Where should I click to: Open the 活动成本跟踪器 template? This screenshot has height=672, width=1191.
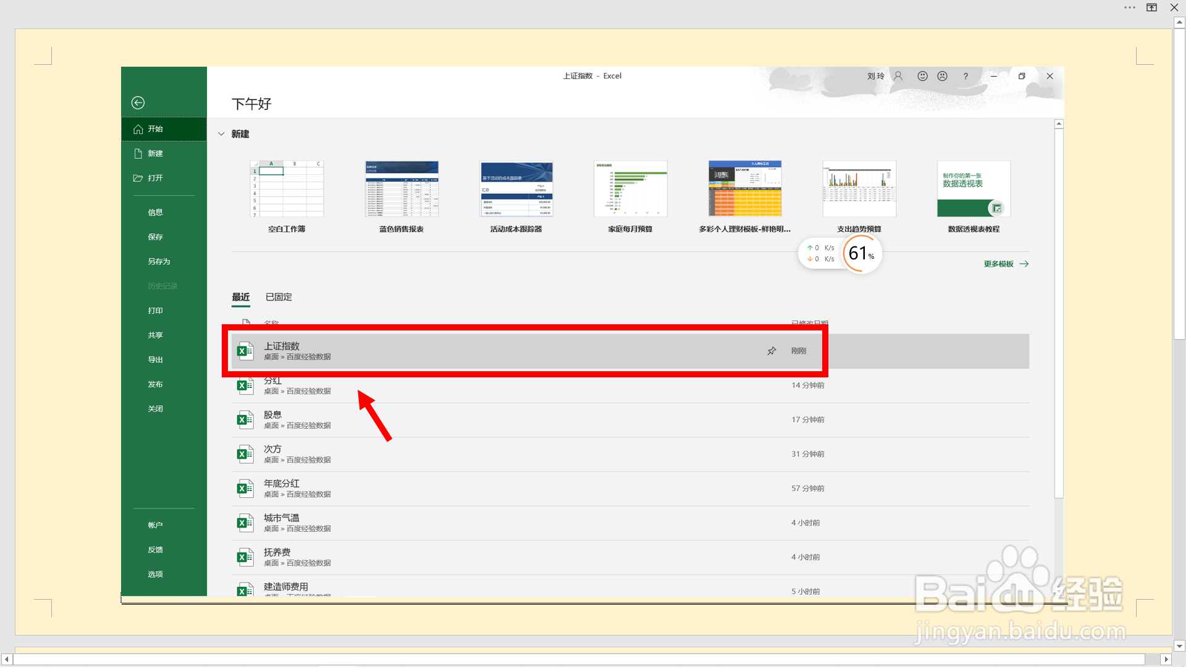point(518,199)
